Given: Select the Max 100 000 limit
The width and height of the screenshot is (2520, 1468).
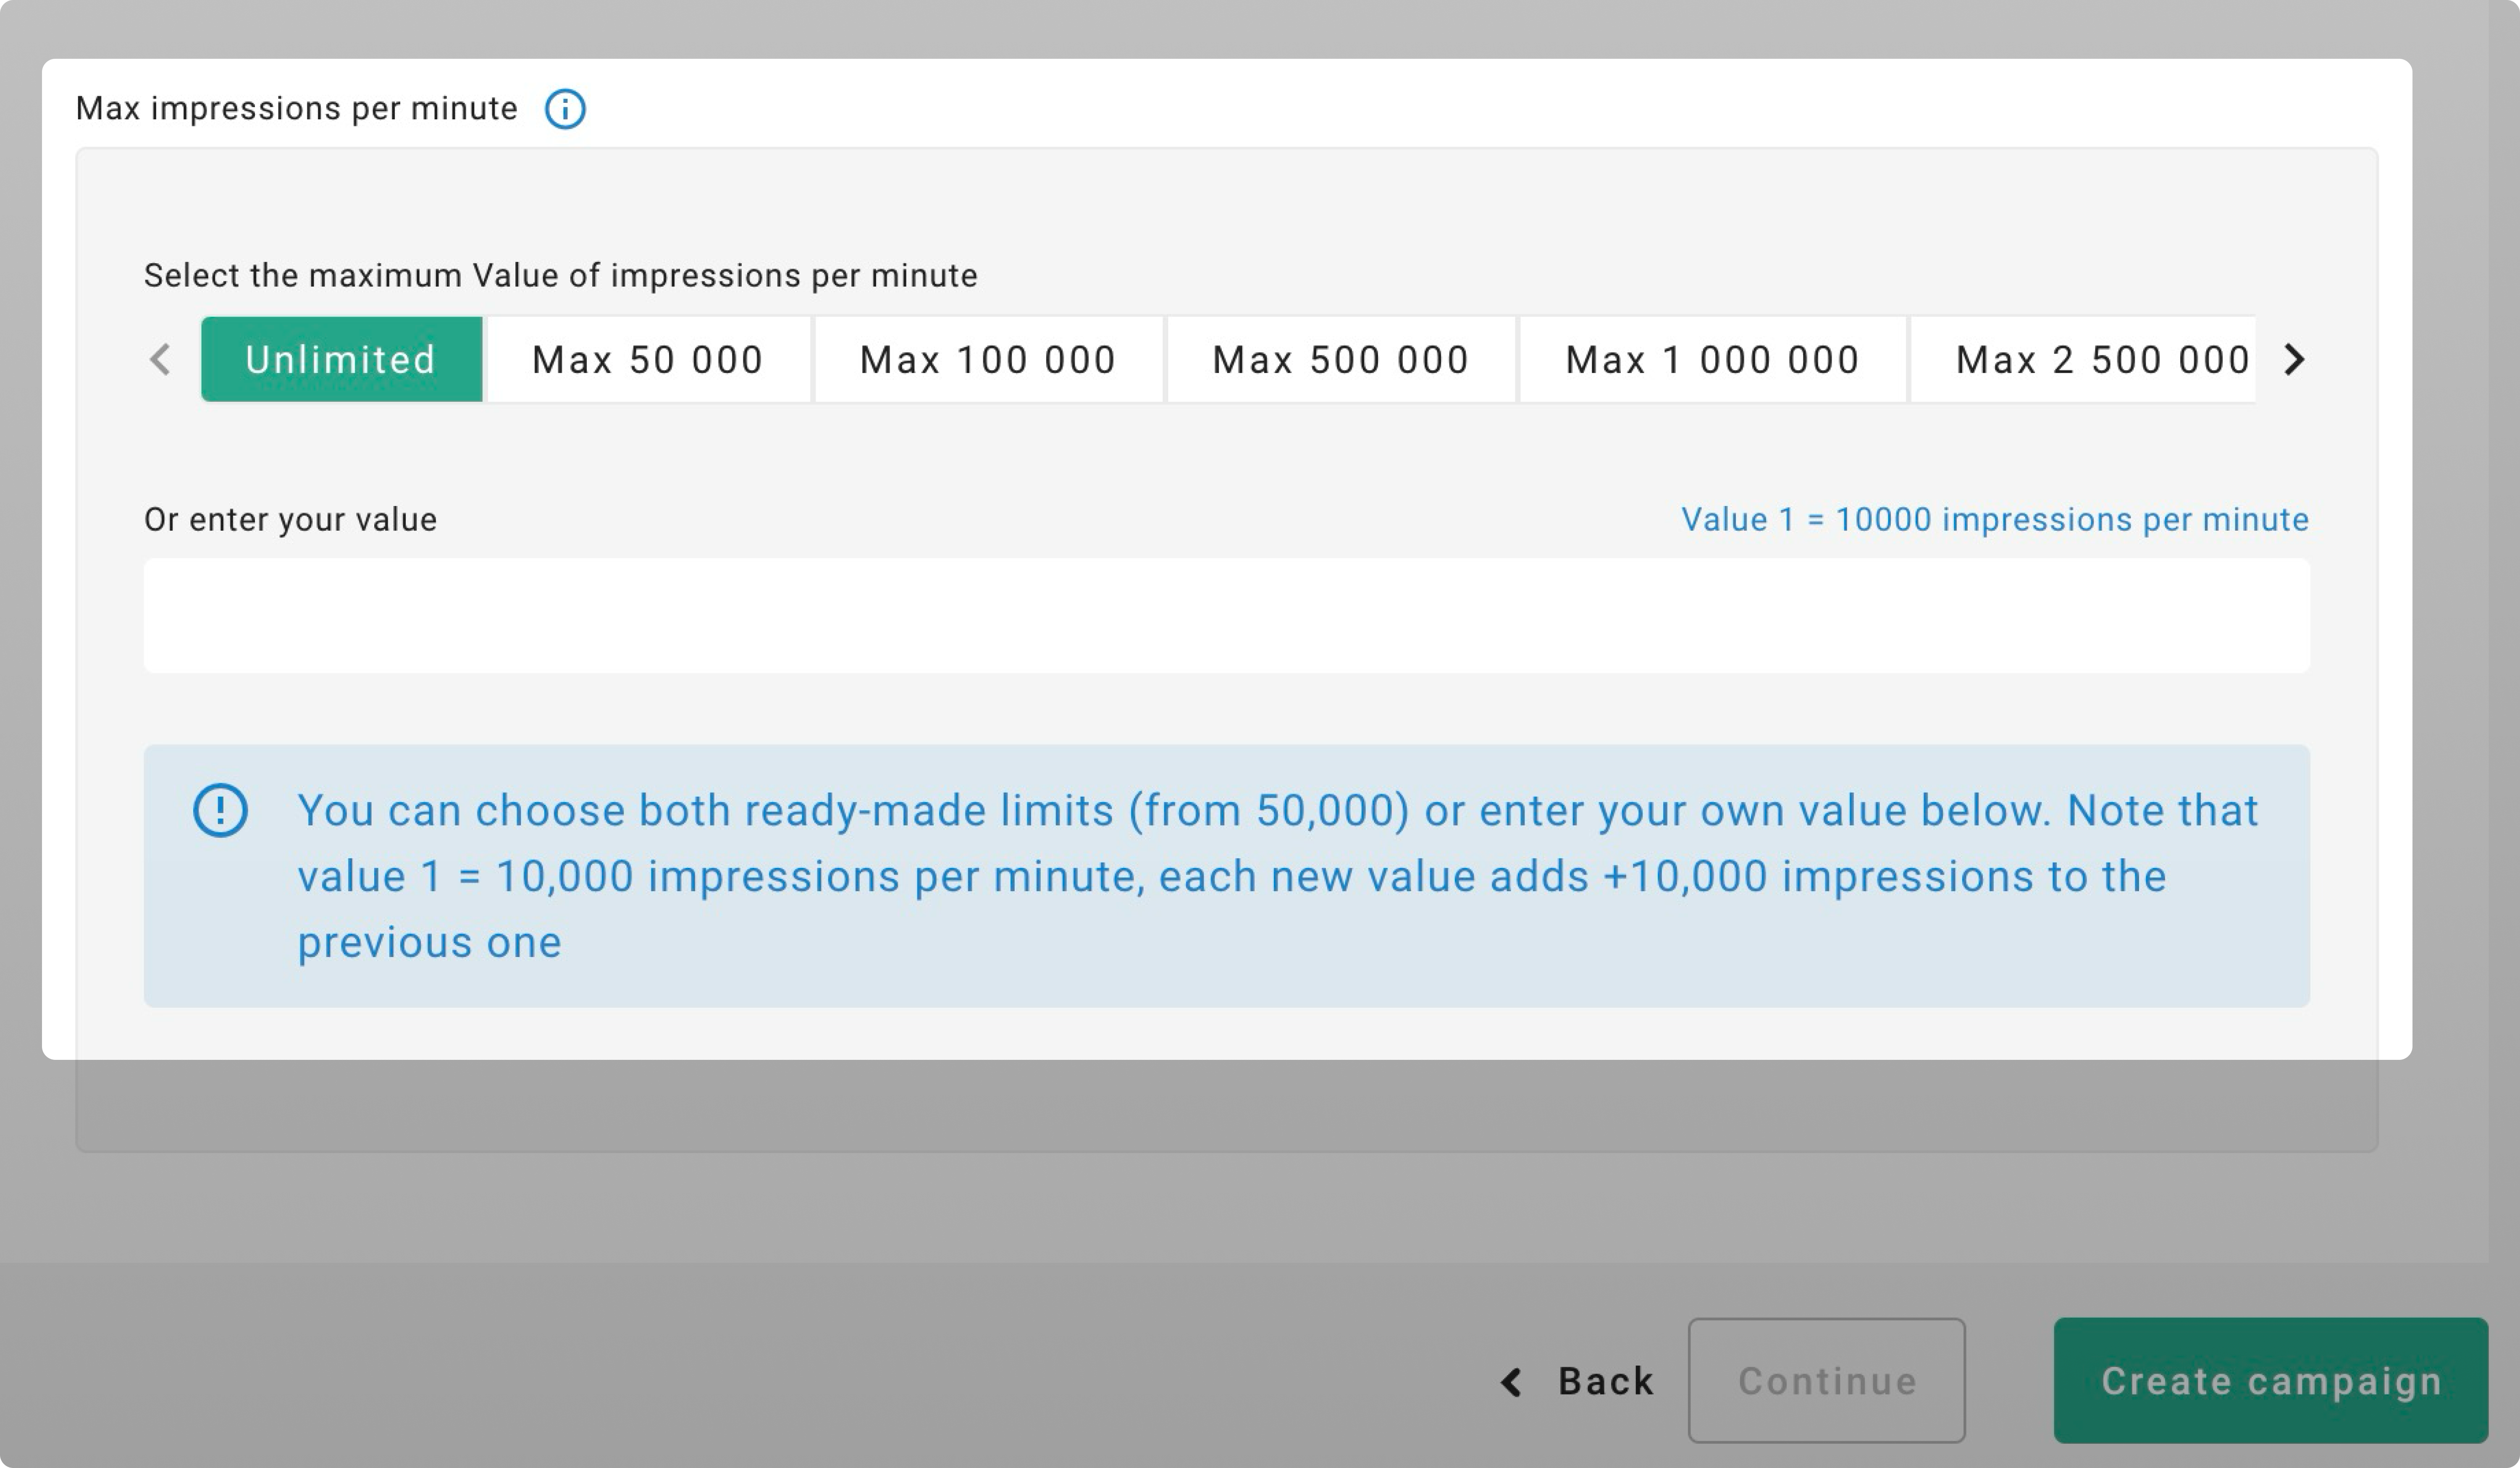Looking at the screenshot, I should (x=988, y=360).
